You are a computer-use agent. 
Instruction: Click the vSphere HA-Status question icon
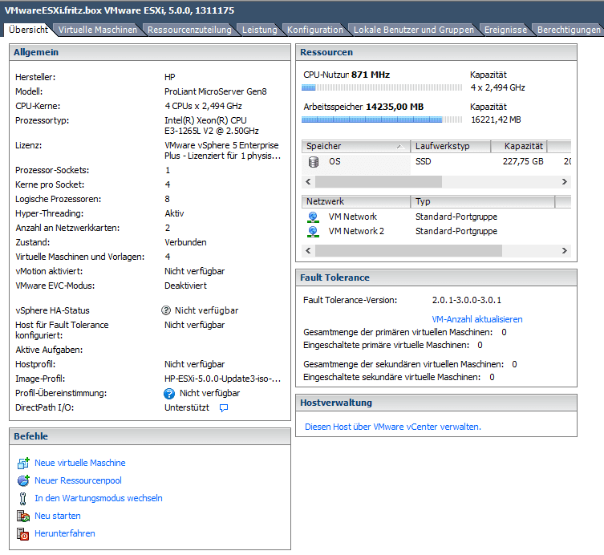tap(166, 310)
